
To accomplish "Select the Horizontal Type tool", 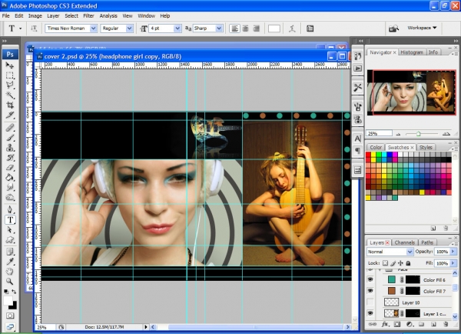I will [10, 220].
